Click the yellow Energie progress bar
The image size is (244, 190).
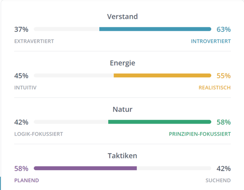click(162, 75)
